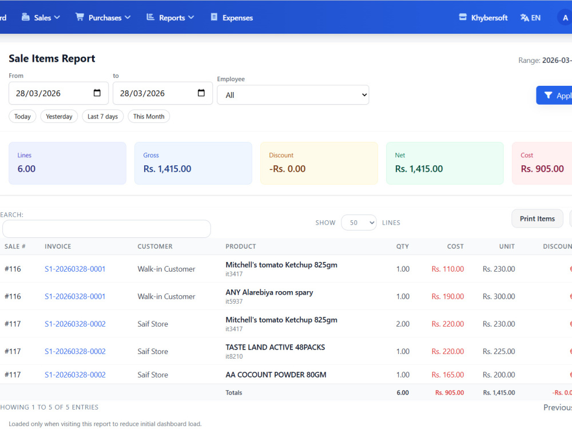Click cost value Rs. 190.00

pyautogui.click(x=448, y=296)
